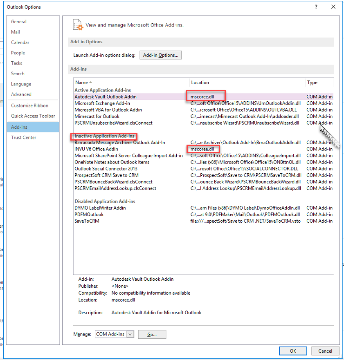
Task: Close the Outlook Options dialog
Action: (333, 7)
